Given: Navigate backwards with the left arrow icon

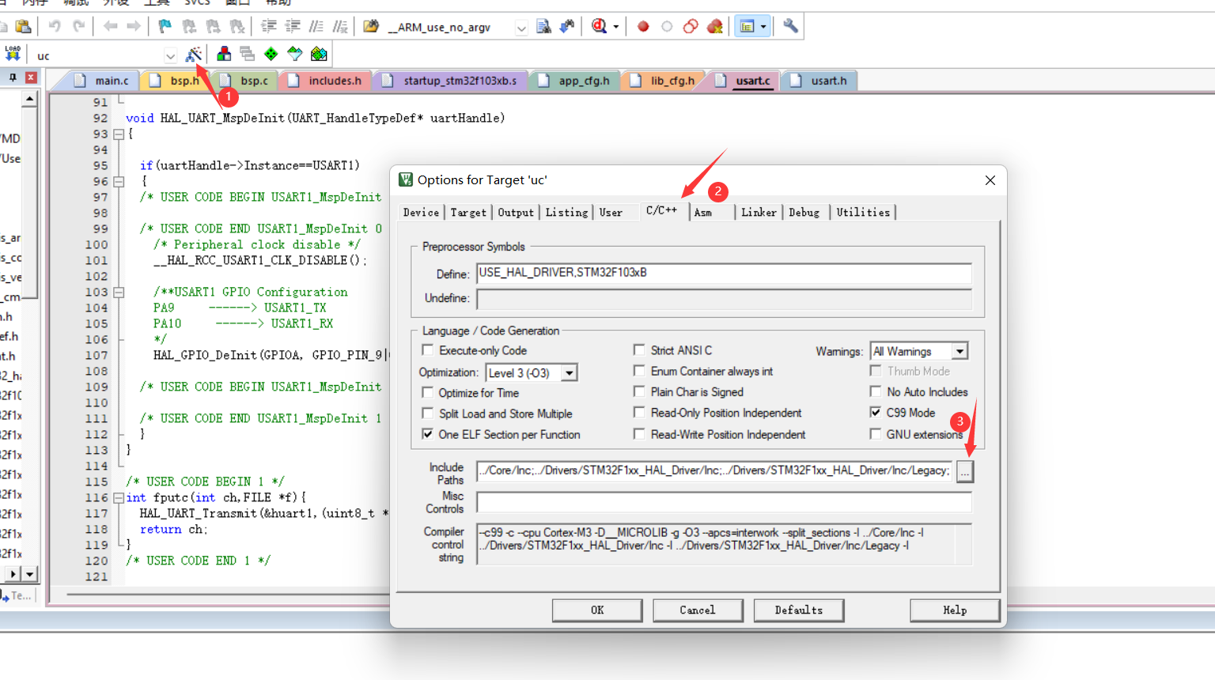Looking at the screenshot, I should [x=110, y=26].
